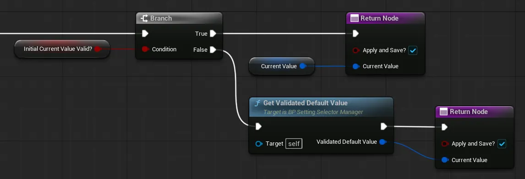Click the Branch node header icon
Screen dimensions: 525x179
coord(144,18)
